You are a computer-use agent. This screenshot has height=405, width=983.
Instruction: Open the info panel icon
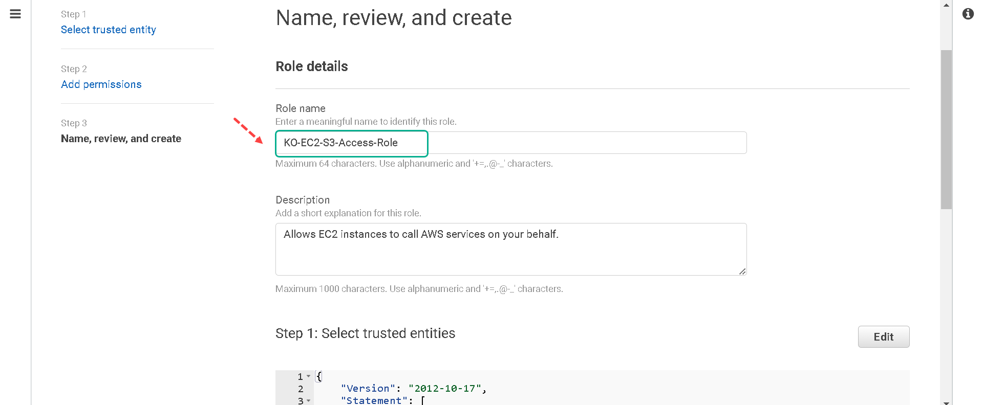[x=968, y=14]
